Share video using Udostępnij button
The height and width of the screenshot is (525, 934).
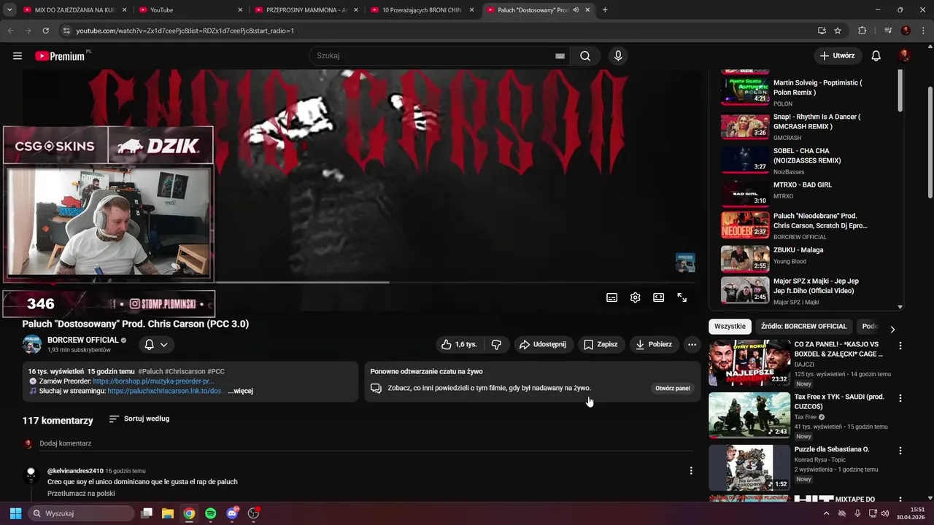pyautogui.click(x=543, y=344)
